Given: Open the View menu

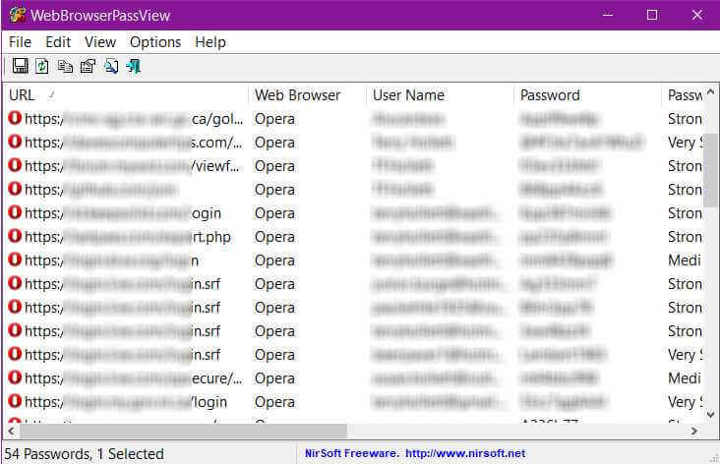Looking at the screenshot, I should [x=100, y=42].
